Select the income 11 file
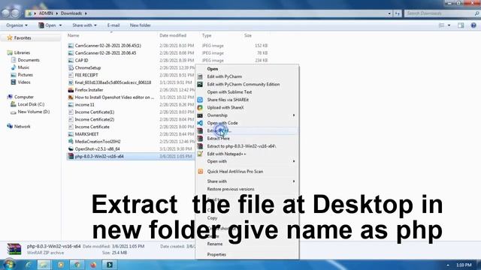 [x=84, y=105]
